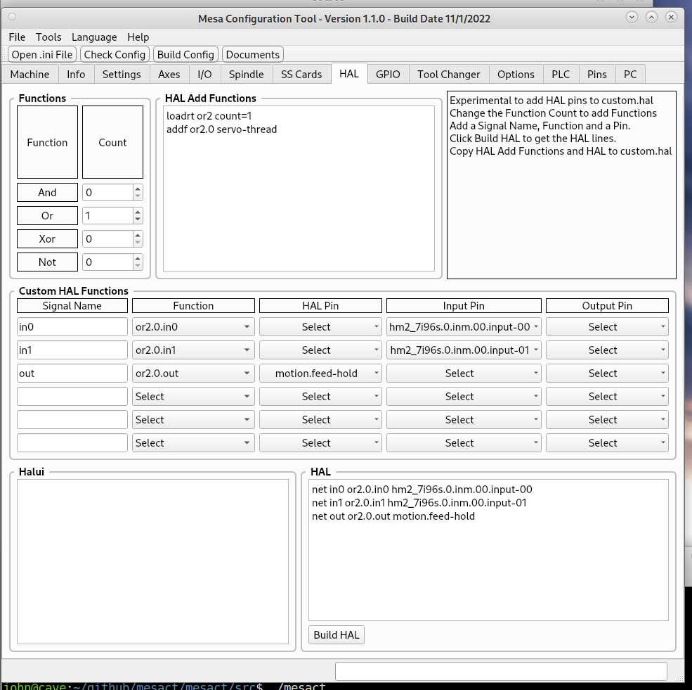Click the HAL Add Functions text area
The image size is (692, 690).
[299, 189]
